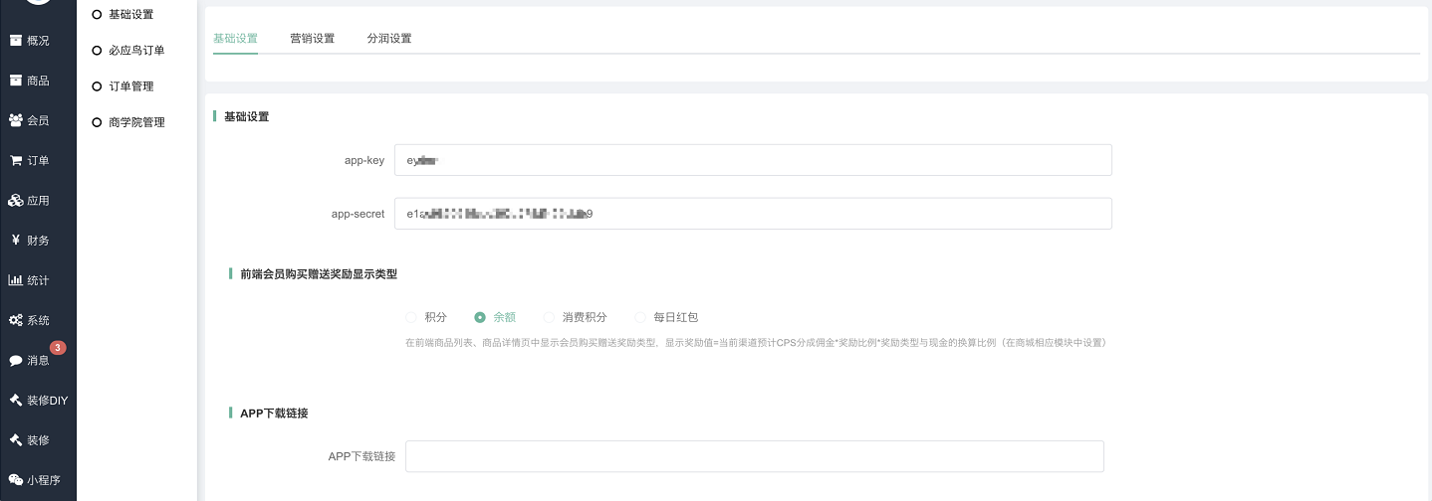Switch to the 分润设置 tab
The width and height of the screenshot is (1432, 501).
point(388,39)
